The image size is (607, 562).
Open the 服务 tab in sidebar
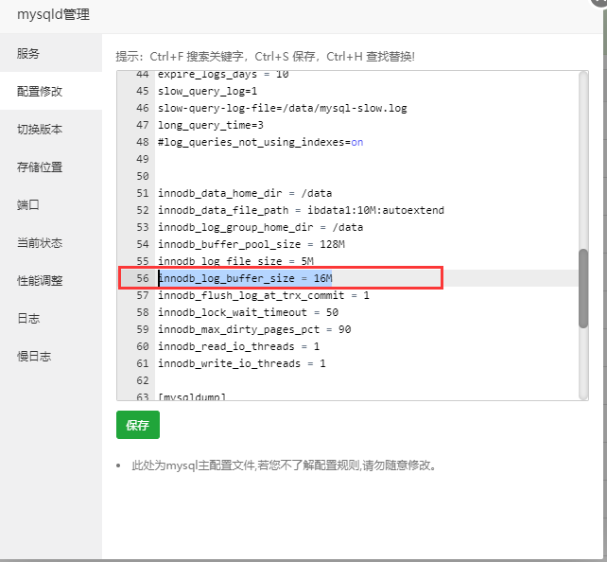[28, 54]
